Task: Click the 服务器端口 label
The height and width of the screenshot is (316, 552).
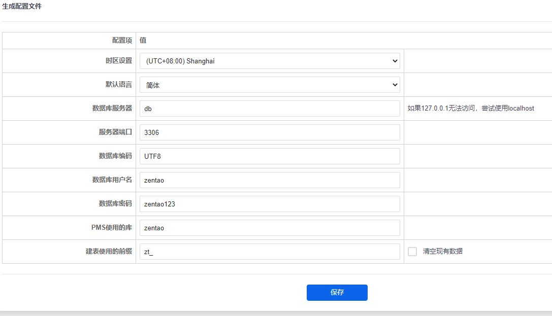Action: click(x=115, y=132)
